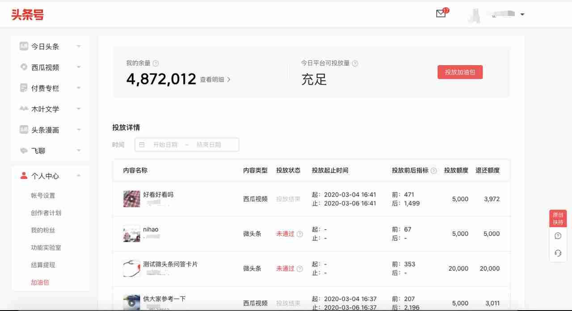This screenshot has width=572, height=311.
Task: Click chevron next to 查看明细
Action: point(229,80)
